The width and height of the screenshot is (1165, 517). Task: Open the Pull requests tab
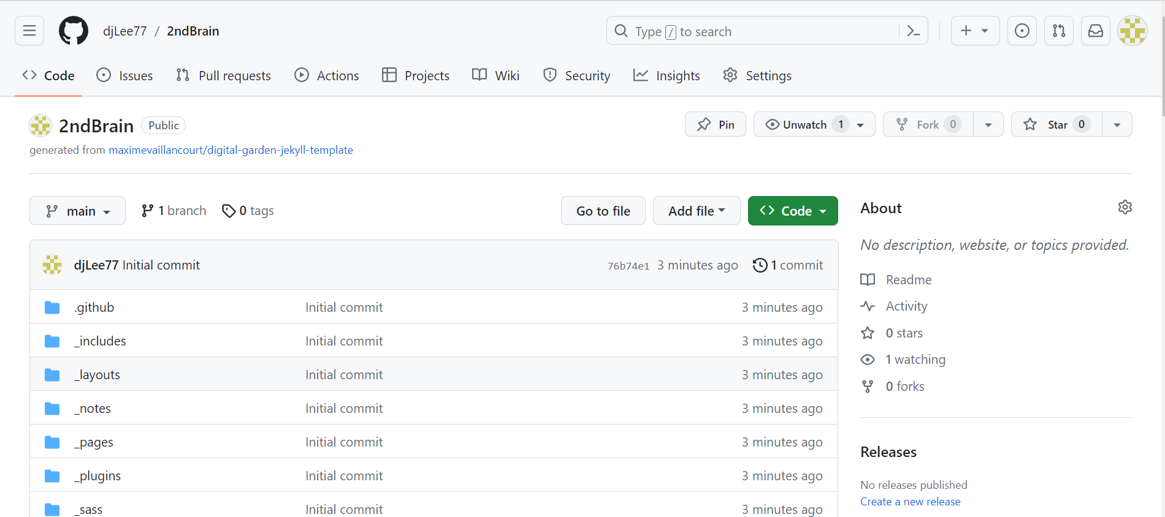pyautogui.click(x=223, y=75)
